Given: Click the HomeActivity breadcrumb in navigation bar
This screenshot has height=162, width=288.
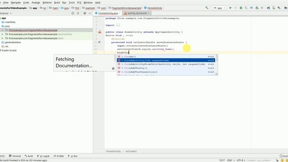Looking at the screenshot, I should point(153,8).
